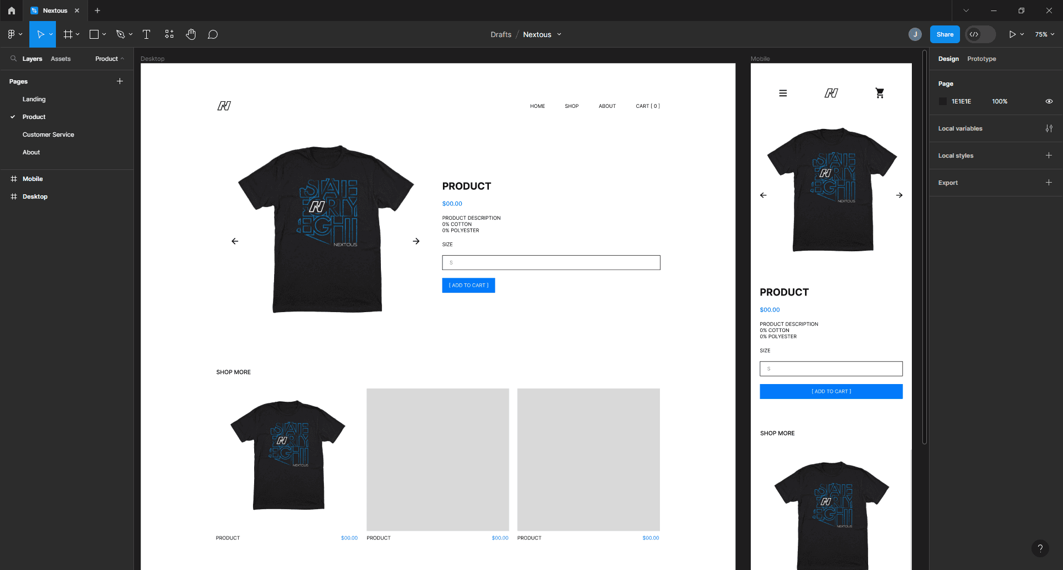Open the Design tab

point(948,59)
